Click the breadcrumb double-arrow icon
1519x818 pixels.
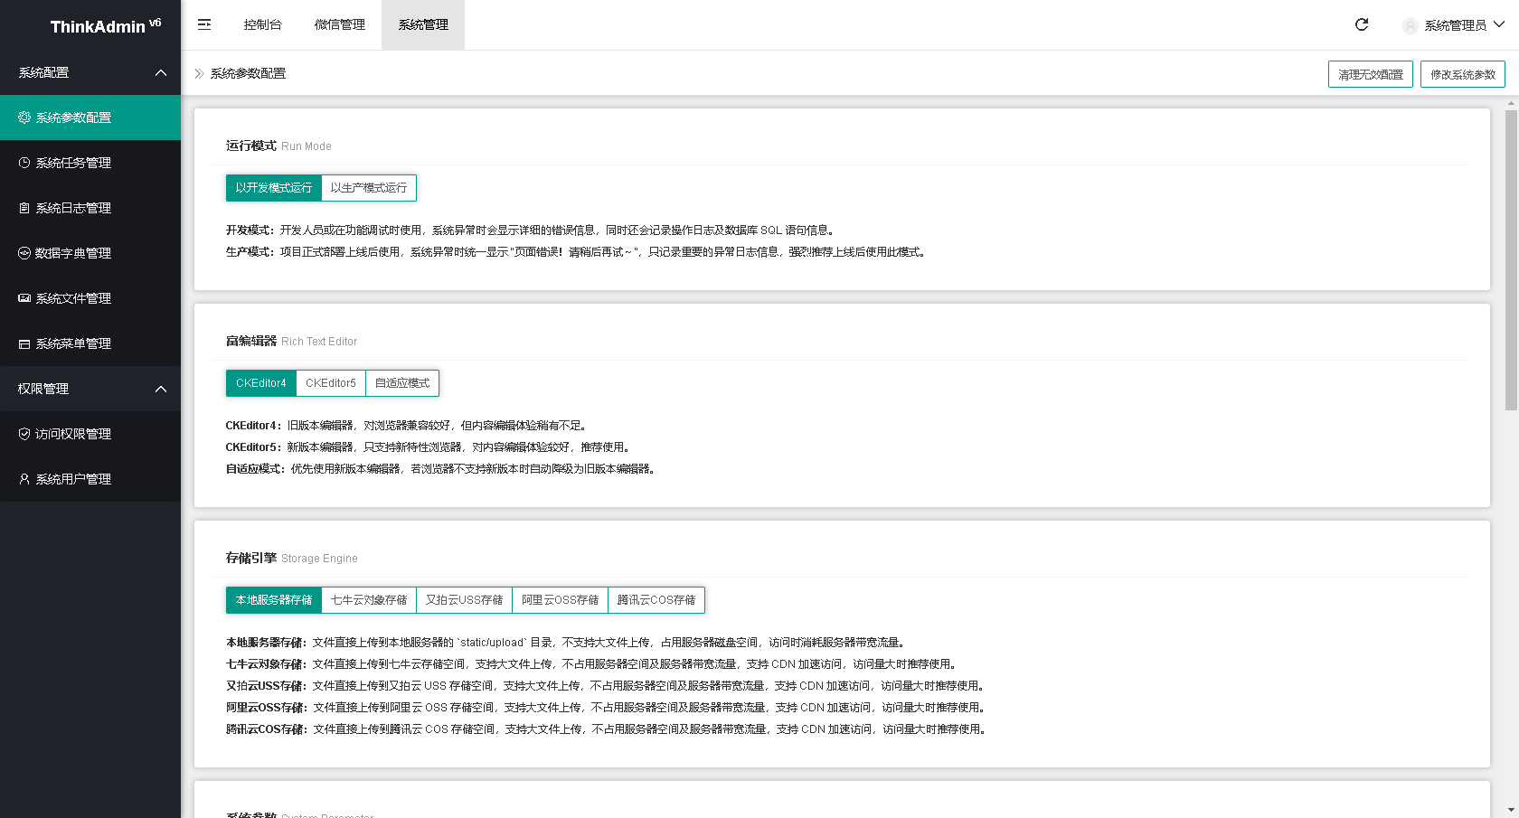pyautogui.click(x=200, y=73)
